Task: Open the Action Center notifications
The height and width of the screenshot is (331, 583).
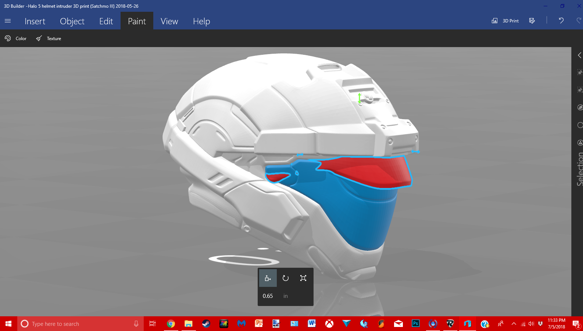Action: point(576,324)
